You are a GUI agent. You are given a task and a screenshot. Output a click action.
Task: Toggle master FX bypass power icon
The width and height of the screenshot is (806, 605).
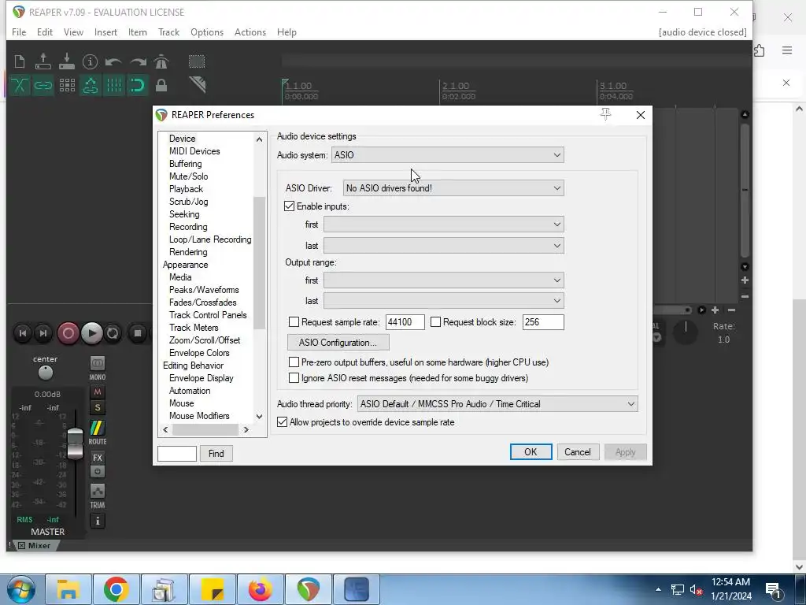point(97,471)
